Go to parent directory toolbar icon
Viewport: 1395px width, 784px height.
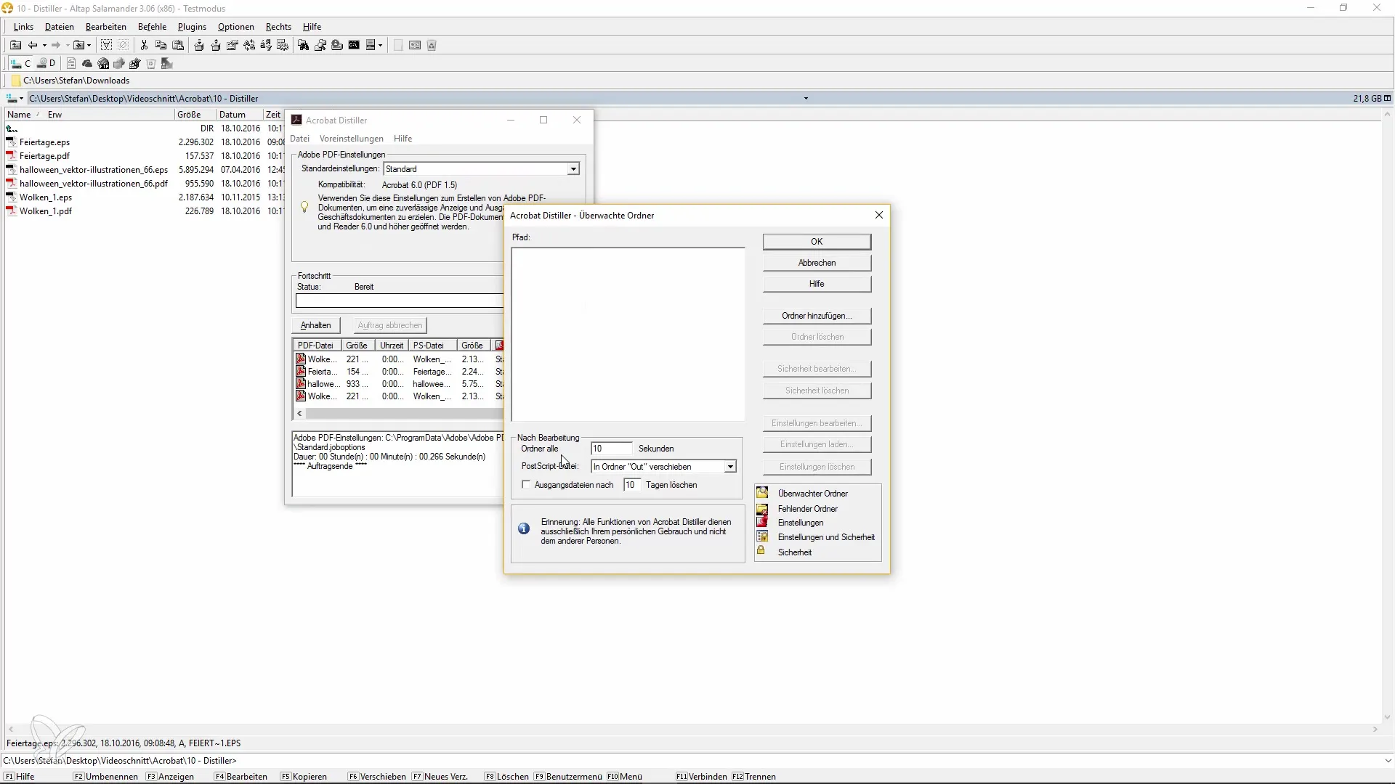pyautogui.click(x=15, y=45)
